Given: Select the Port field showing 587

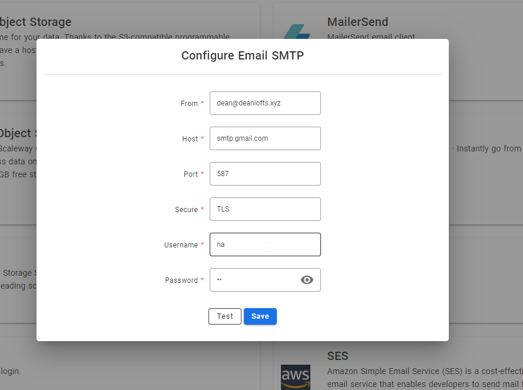Looking at the screenshot, I should 265,174.
